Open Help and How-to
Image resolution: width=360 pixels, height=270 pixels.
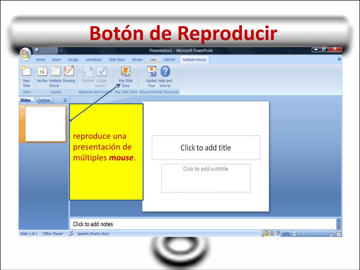[165, 77]
